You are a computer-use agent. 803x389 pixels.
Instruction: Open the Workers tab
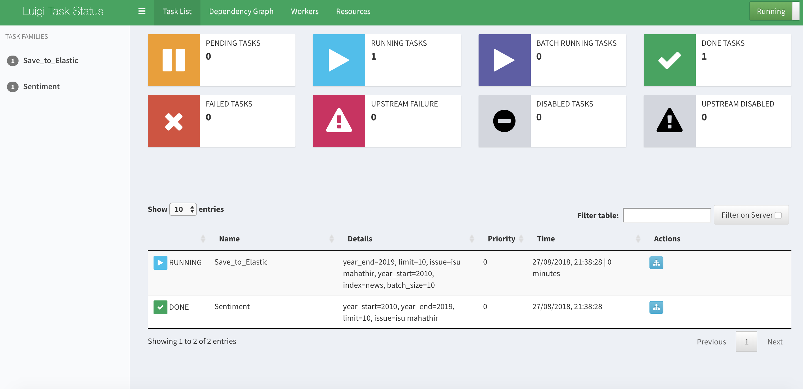click(x=304, y=11)
